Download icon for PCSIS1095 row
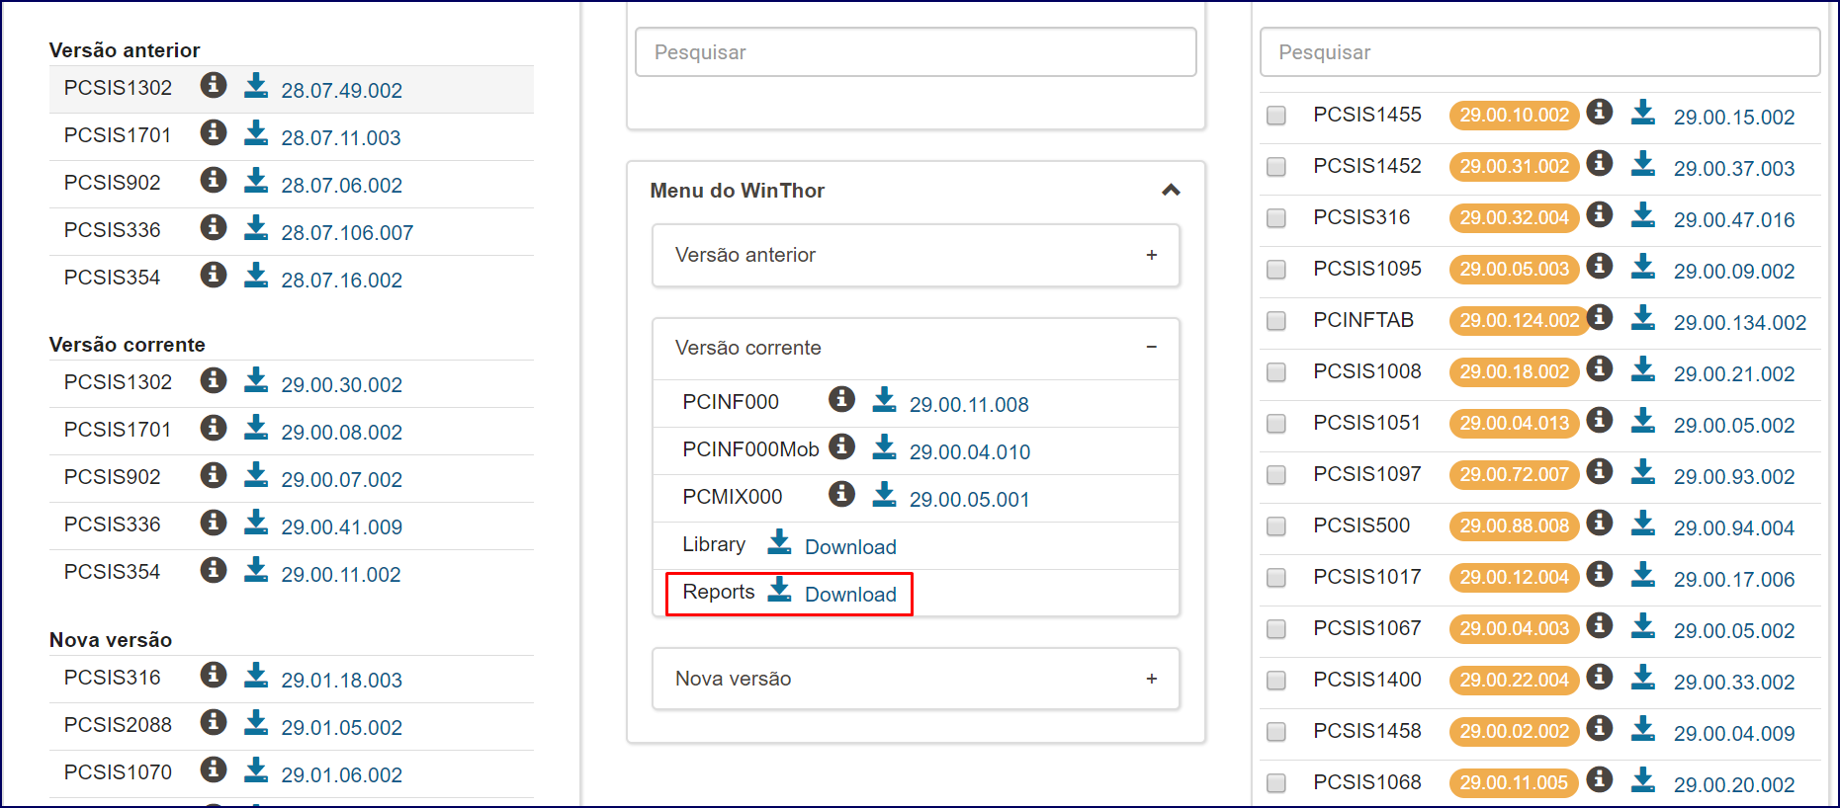The image size is (1840, 808). (x=1643, y=266)
